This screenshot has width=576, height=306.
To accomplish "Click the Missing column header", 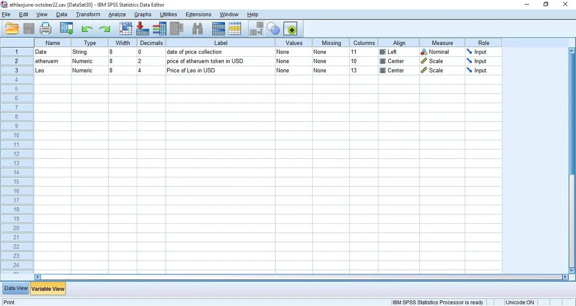I will [331, 43].
